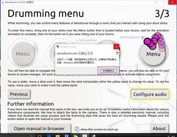Go back with the Previous button

click(x=19, y=94)
